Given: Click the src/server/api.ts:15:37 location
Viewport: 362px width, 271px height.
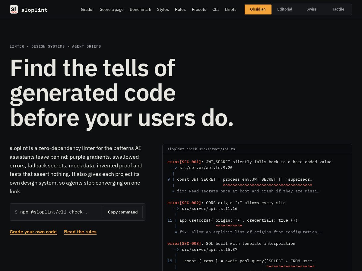Looking at the screenshot, I should tap(210, 250).
